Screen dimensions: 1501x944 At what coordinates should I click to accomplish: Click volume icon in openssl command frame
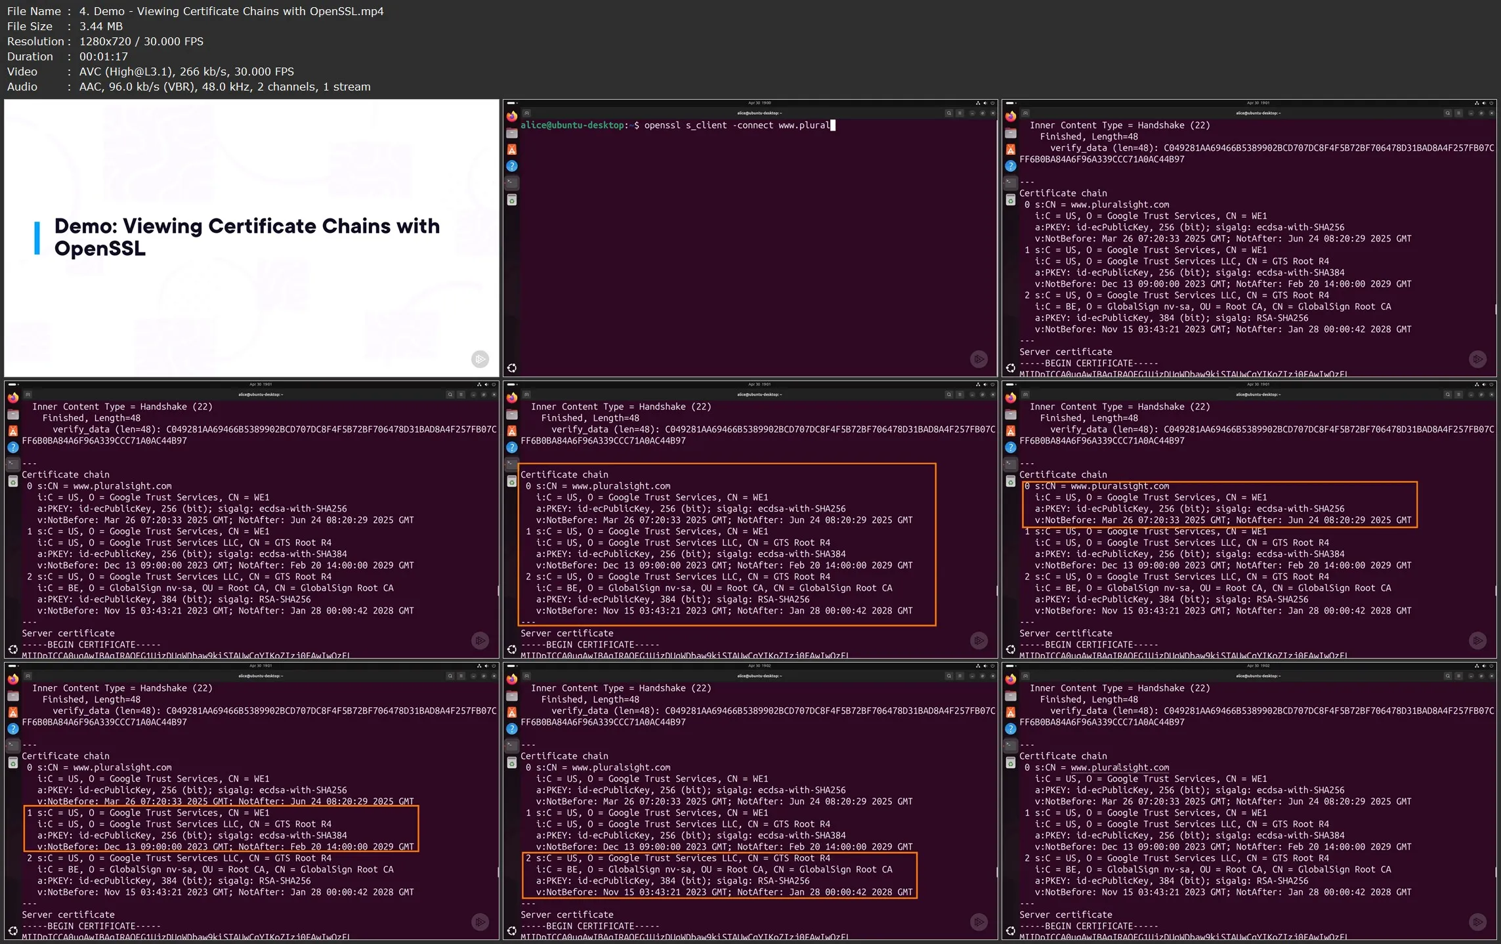pos(985,103)
